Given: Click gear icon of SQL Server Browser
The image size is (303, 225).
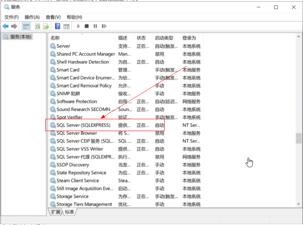Looking at the screenshot, I should [x=53, y=133].
